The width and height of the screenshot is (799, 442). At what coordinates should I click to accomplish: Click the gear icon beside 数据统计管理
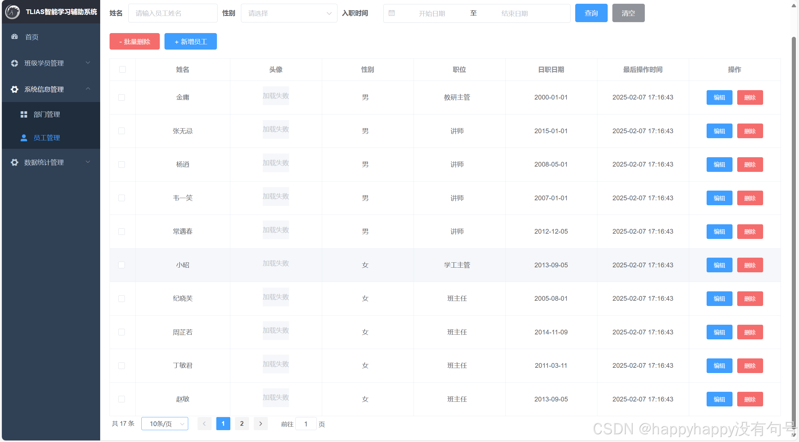pyautogui.click(x=15, y=162)
